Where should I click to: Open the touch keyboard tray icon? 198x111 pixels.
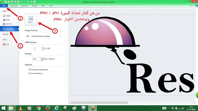[164, 108]
